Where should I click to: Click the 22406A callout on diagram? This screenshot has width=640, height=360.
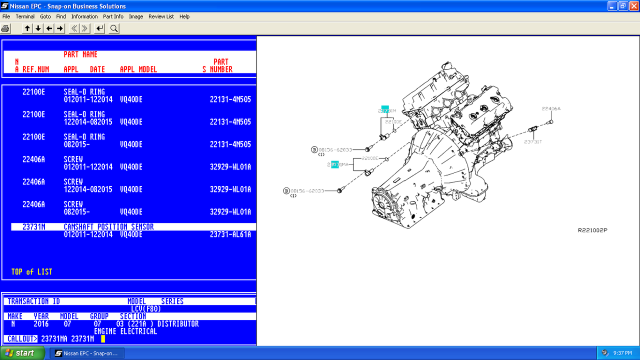551,108
